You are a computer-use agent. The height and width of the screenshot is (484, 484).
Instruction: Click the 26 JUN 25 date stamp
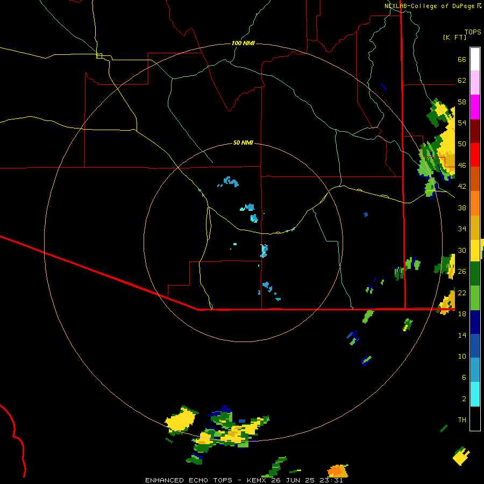click(x=293, y=480)
